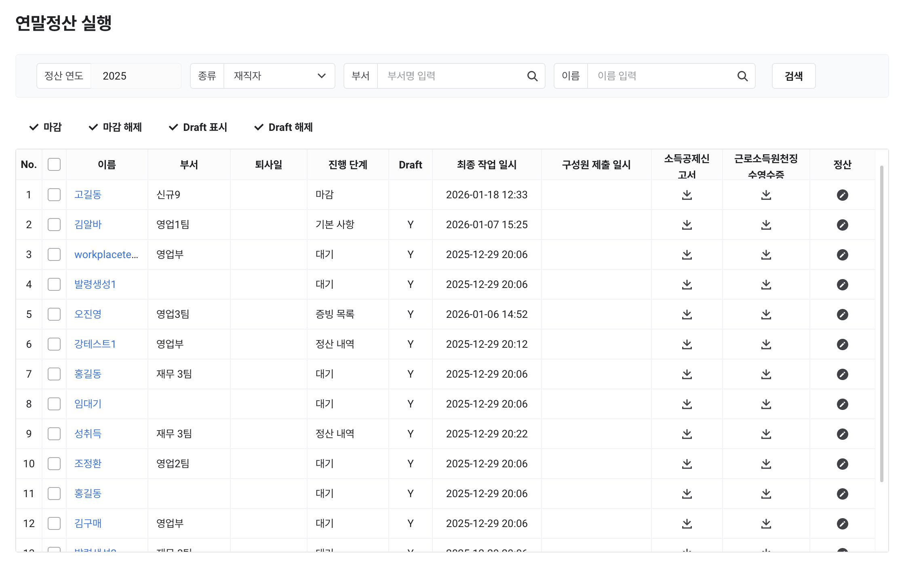Image resolution: width=902 pixels, height=584 pixels.
Task: Check the checkbox for 김알바 row
Action: pos(54,225)
